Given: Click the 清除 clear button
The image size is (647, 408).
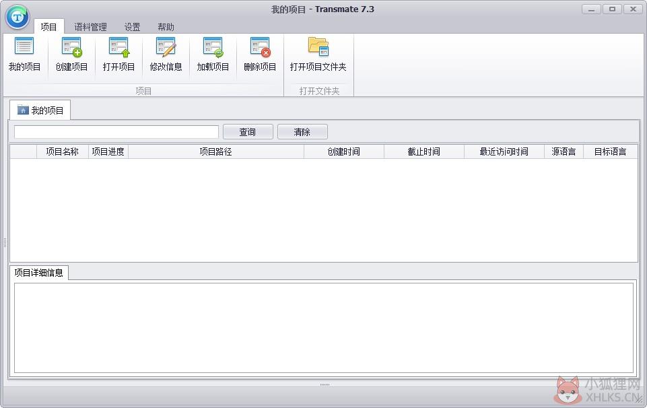Looking at the screenshot, I should (302, 132).
